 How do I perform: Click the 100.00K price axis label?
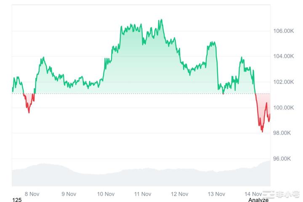coord(283,108)
